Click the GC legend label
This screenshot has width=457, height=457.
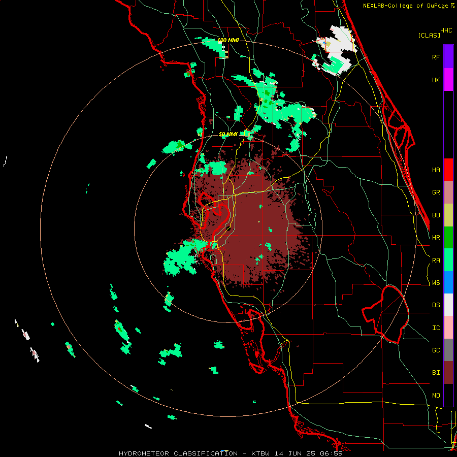tap(436, 350)
